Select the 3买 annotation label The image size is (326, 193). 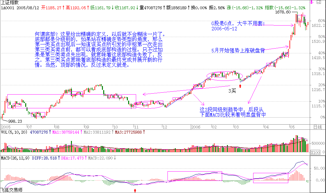coord(232,91)
